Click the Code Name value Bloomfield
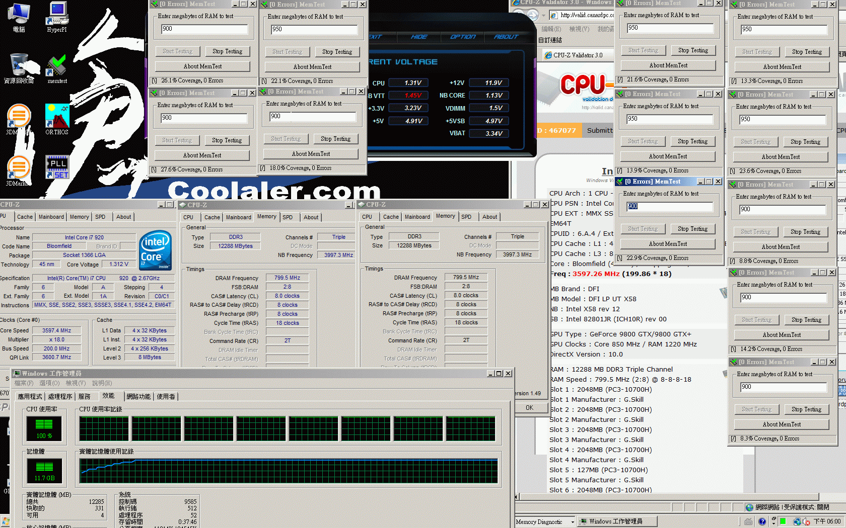 pos(59,246)
